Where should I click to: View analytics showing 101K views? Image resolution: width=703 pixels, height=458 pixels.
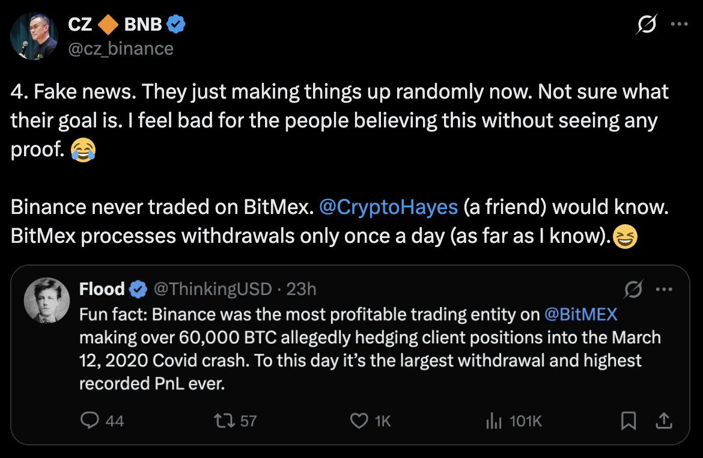[493, 421]
